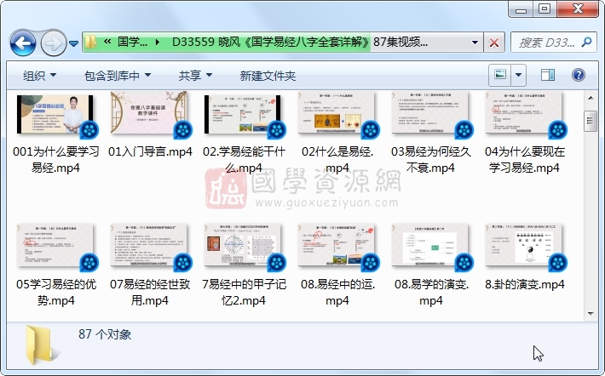Maximize the Explorer window
605x376 pixels.
click(x=544, y=9)
